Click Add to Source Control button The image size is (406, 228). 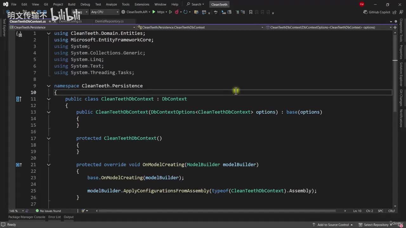[333, 225]
